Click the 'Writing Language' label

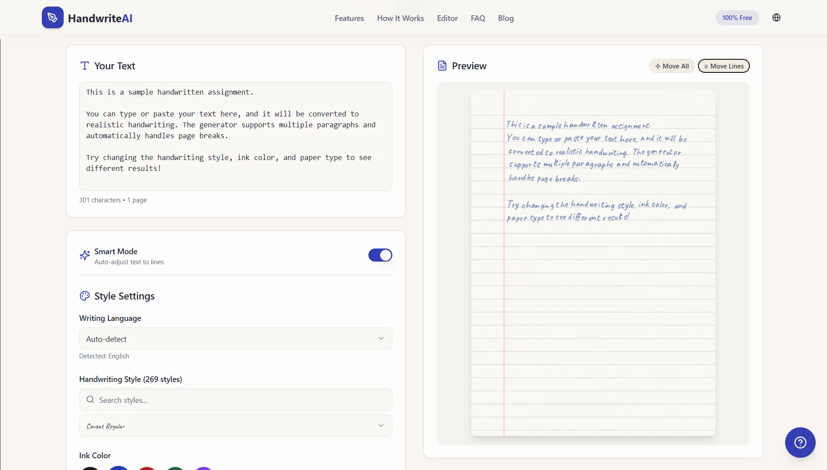point(110,318)
